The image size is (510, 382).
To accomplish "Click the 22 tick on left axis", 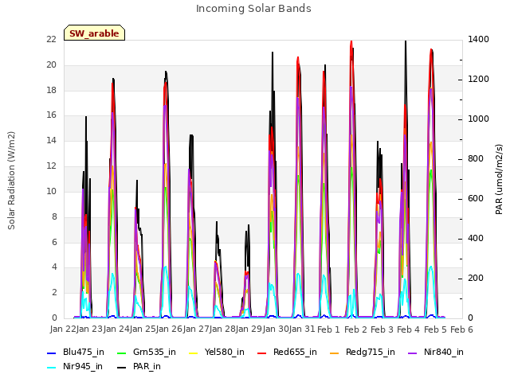I will coord(51,39).
